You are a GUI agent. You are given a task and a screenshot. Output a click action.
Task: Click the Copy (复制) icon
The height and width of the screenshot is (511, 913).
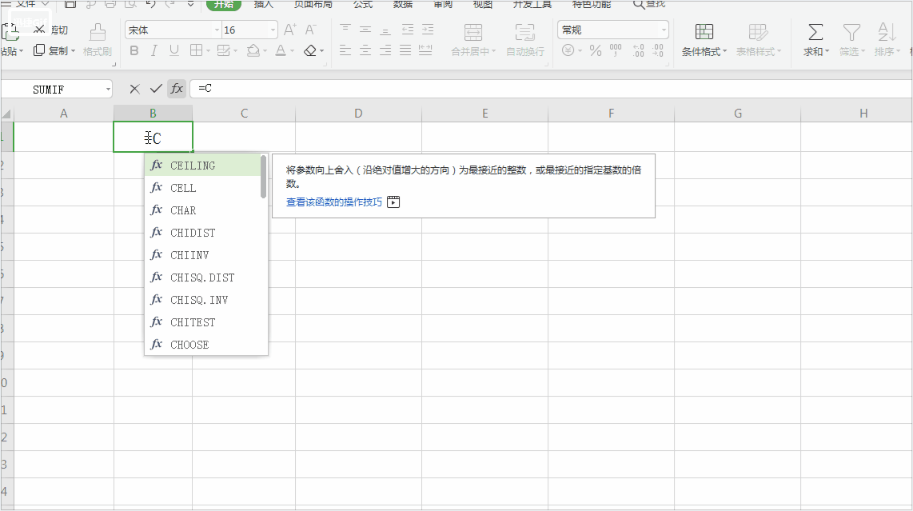coord(39,50)
